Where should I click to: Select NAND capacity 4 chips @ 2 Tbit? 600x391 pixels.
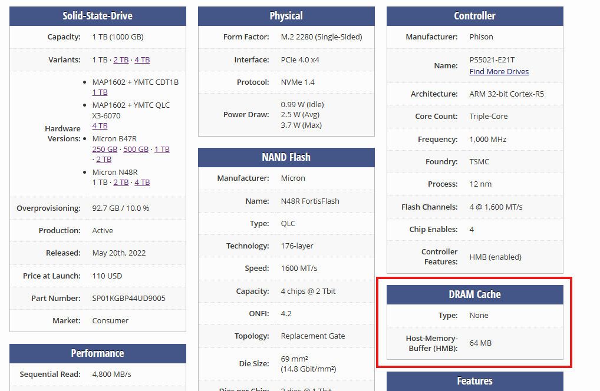point(308,291)
